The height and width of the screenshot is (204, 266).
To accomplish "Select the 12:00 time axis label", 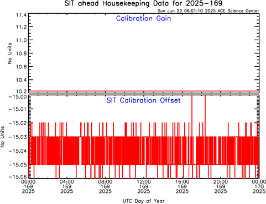I will coord(144,182).
